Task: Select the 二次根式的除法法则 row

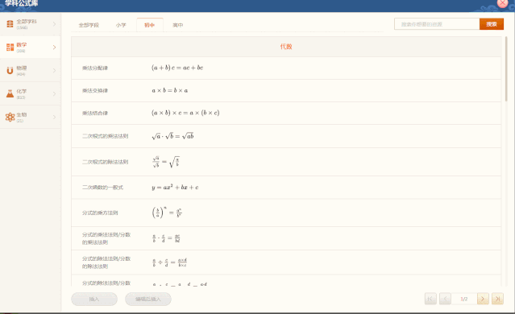Action: [x=286, y=162]
